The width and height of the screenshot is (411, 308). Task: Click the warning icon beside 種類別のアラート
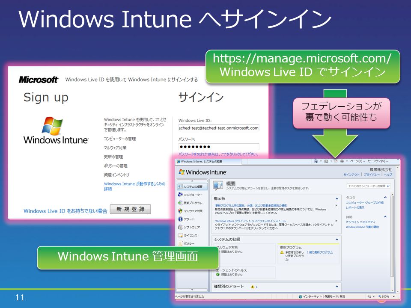[x=253, y=287]
